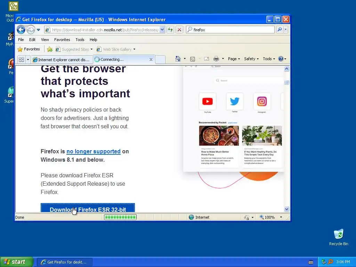356x267 pixels.
Task: Click the Favorites star button
Action: [29, 49]
